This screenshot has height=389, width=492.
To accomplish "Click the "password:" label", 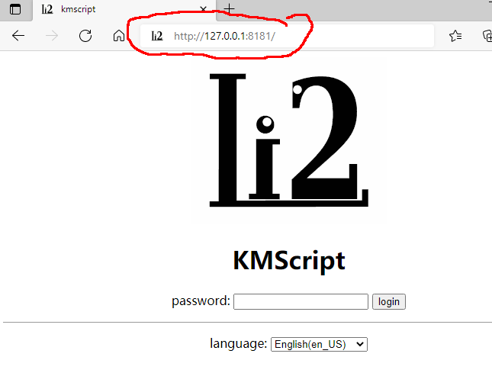I will [x=201, y=301].
